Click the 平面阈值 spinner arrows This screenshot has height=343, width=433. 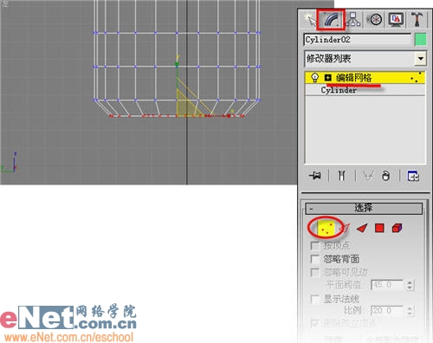410,285
